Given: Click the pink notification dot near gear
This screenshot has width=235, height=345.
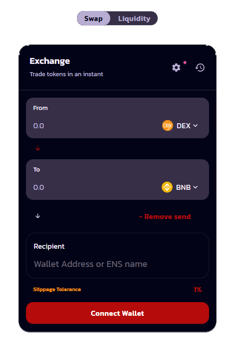Looking at the screenshot, I should coord(185,63).
